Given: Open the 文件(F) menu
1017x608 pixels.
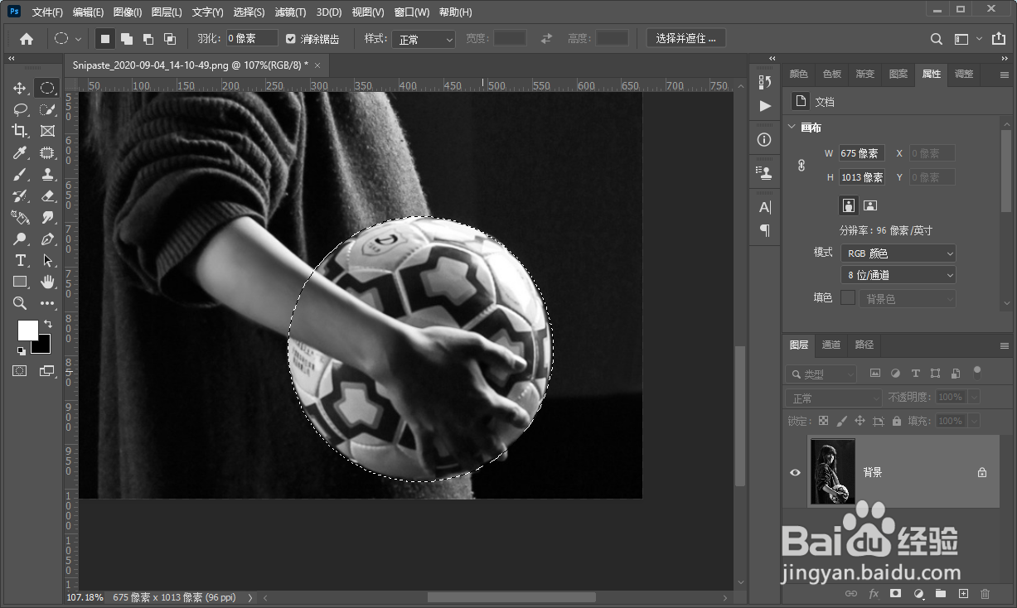Looking at the screenshot, I should click(47, 12).
